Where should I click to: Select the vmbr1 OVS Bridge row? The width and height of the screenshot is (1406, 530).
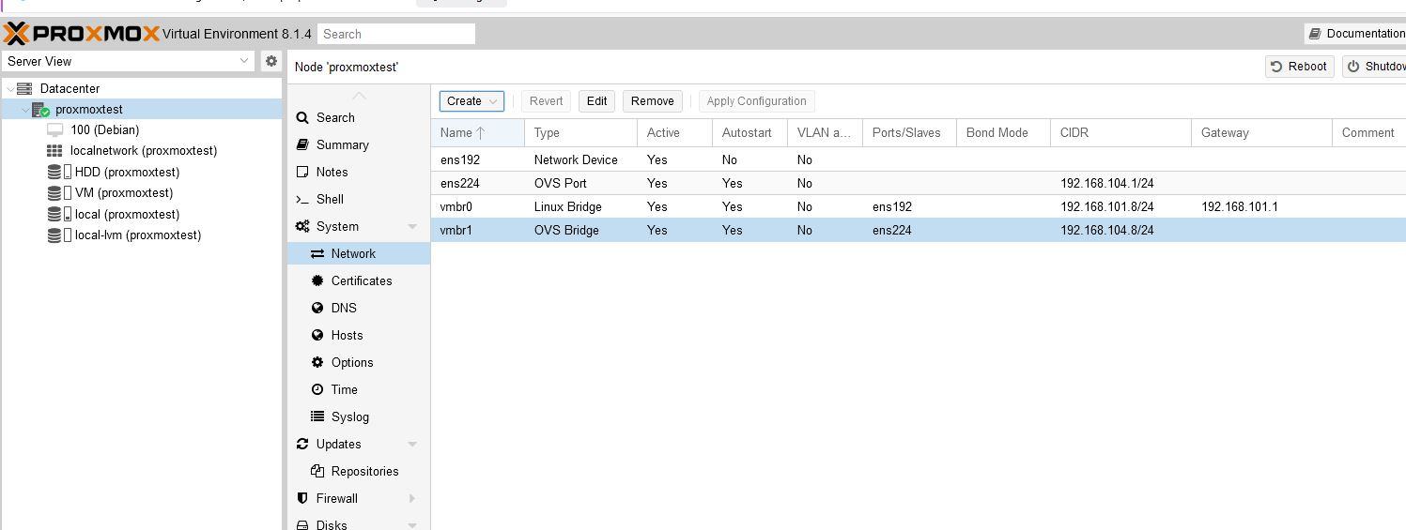click(919, 230)
